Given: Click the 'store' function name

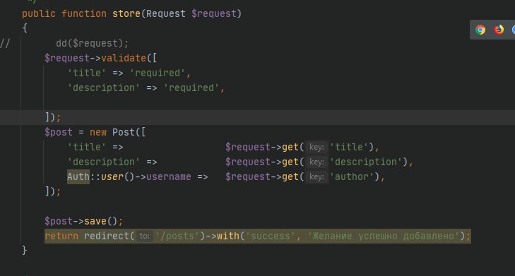Looking at the screenshot, I should (126, 14).
